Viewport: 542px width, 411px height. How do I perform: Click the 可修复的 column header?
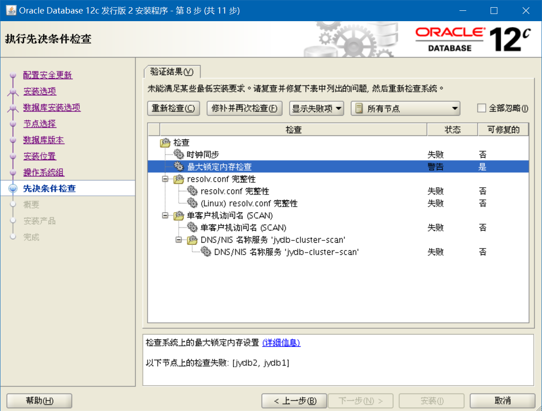coord(503,130)
